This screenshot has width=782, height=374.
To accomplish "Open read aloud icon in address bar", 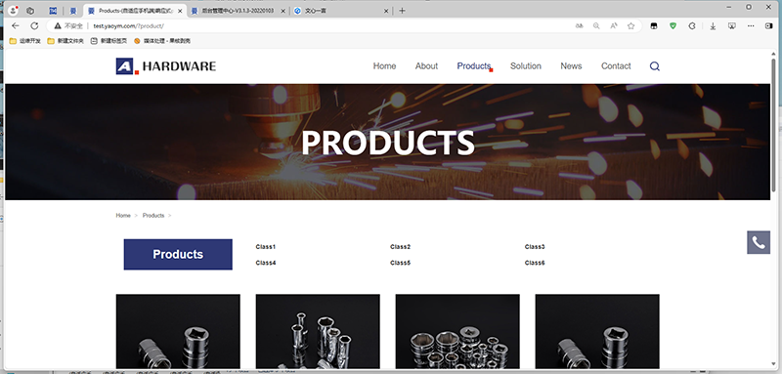I will [614, 26].
